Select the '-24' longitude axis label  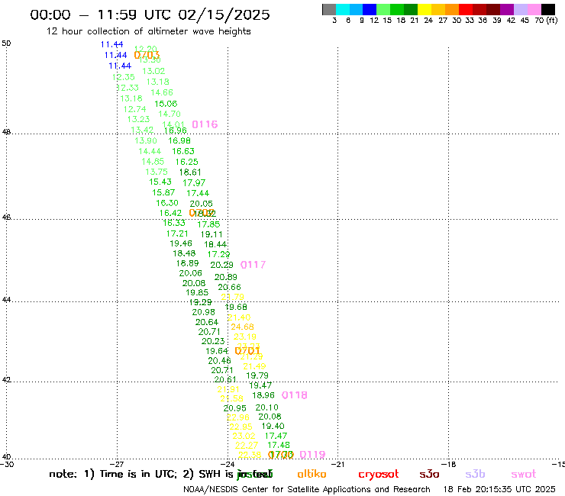coord(228,464)
